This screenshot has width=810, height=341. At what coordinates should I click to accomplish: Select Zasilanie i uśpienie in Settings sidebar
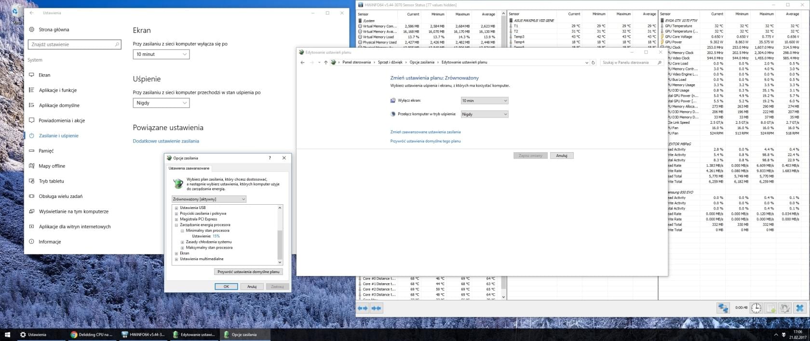[x=58, y=136]
